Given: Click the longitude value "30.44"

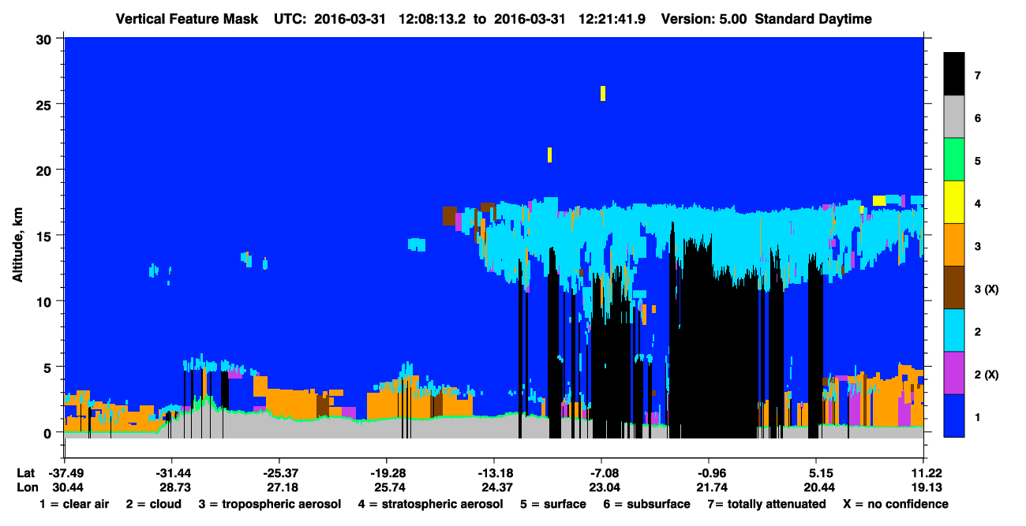Looking at the screenshot, I should point(66,487).
